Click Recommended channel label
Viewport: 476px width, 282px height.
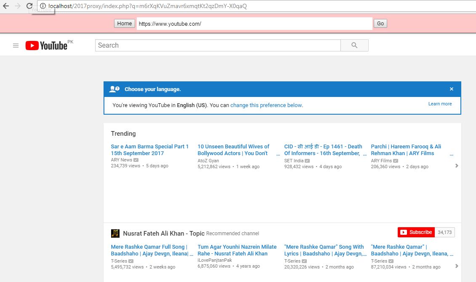pos(233,234)
